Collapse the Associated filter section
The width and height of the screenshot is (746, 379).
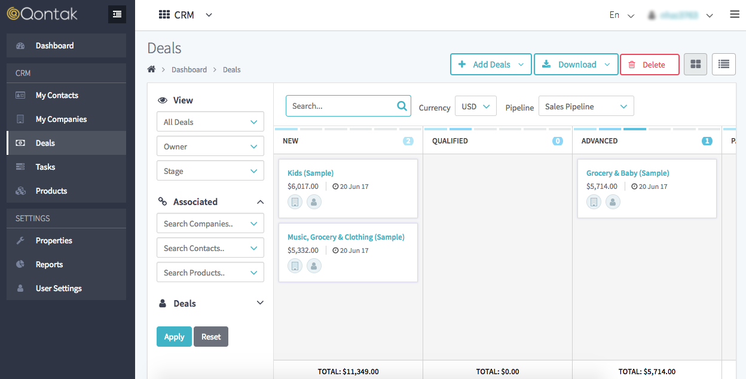260,202
